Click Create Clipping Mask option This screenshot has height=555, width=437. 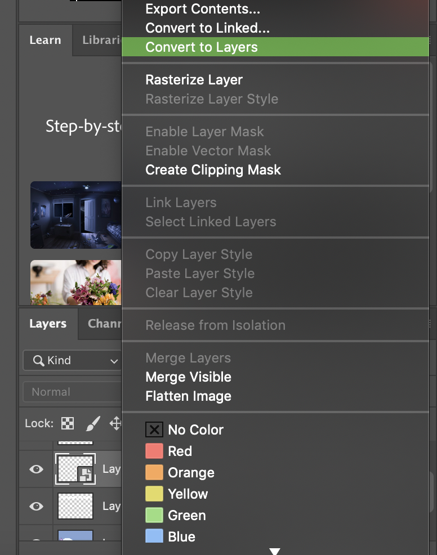pos(213,170)
